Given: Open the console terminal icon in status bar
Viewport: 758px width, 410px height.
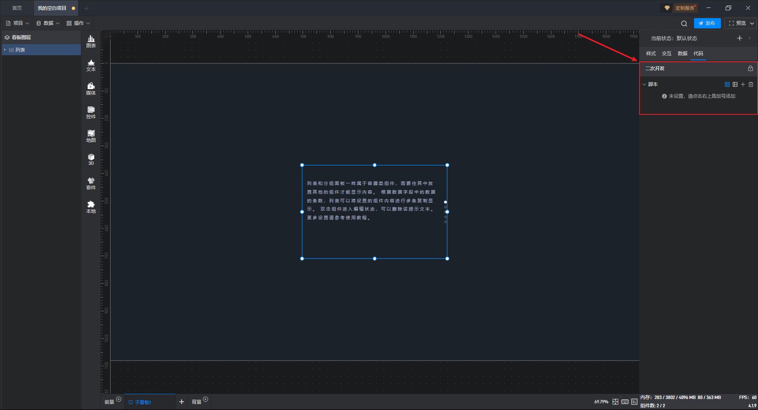Looking at the screenshot, I should pos(634,402).
